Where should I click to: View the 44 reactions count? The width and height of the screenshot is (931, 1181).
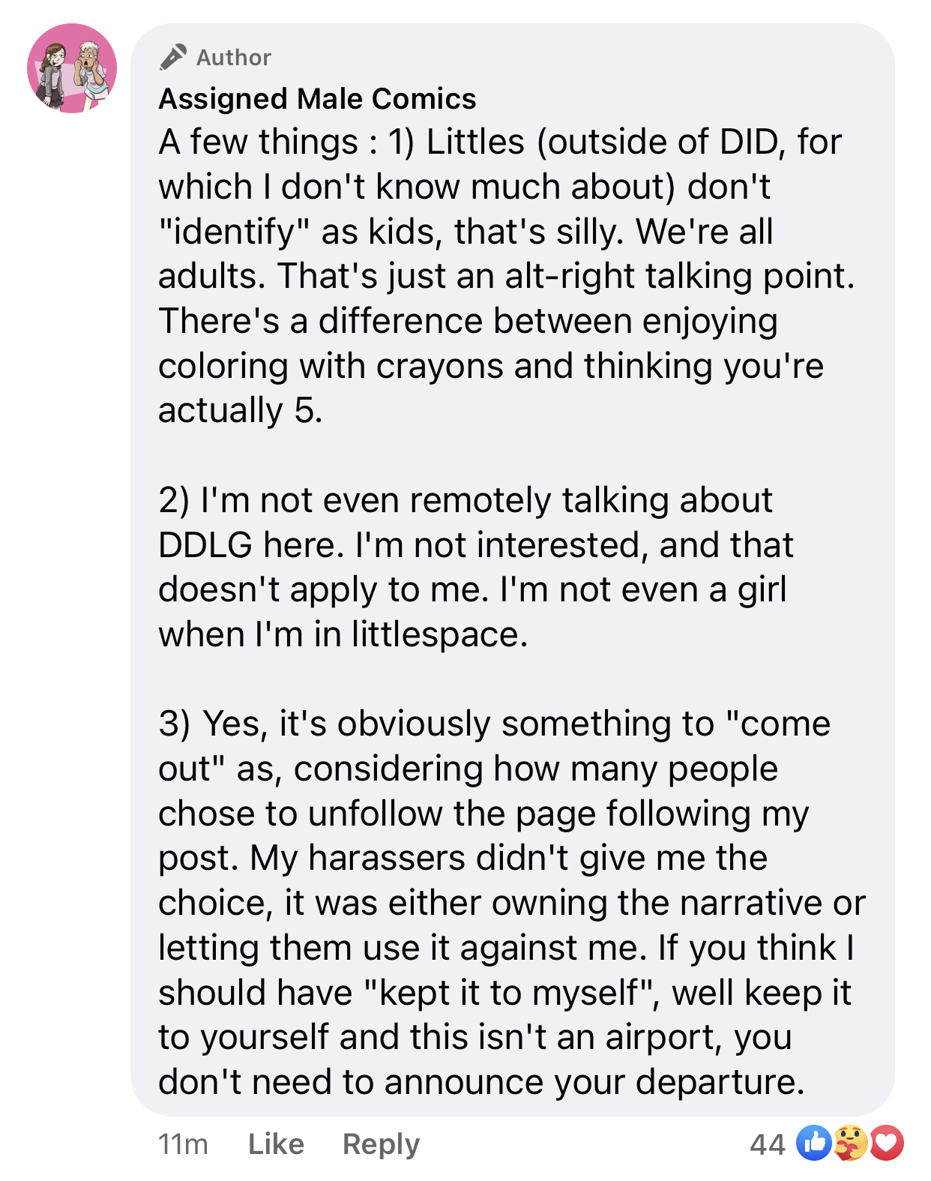point(767,1144)
